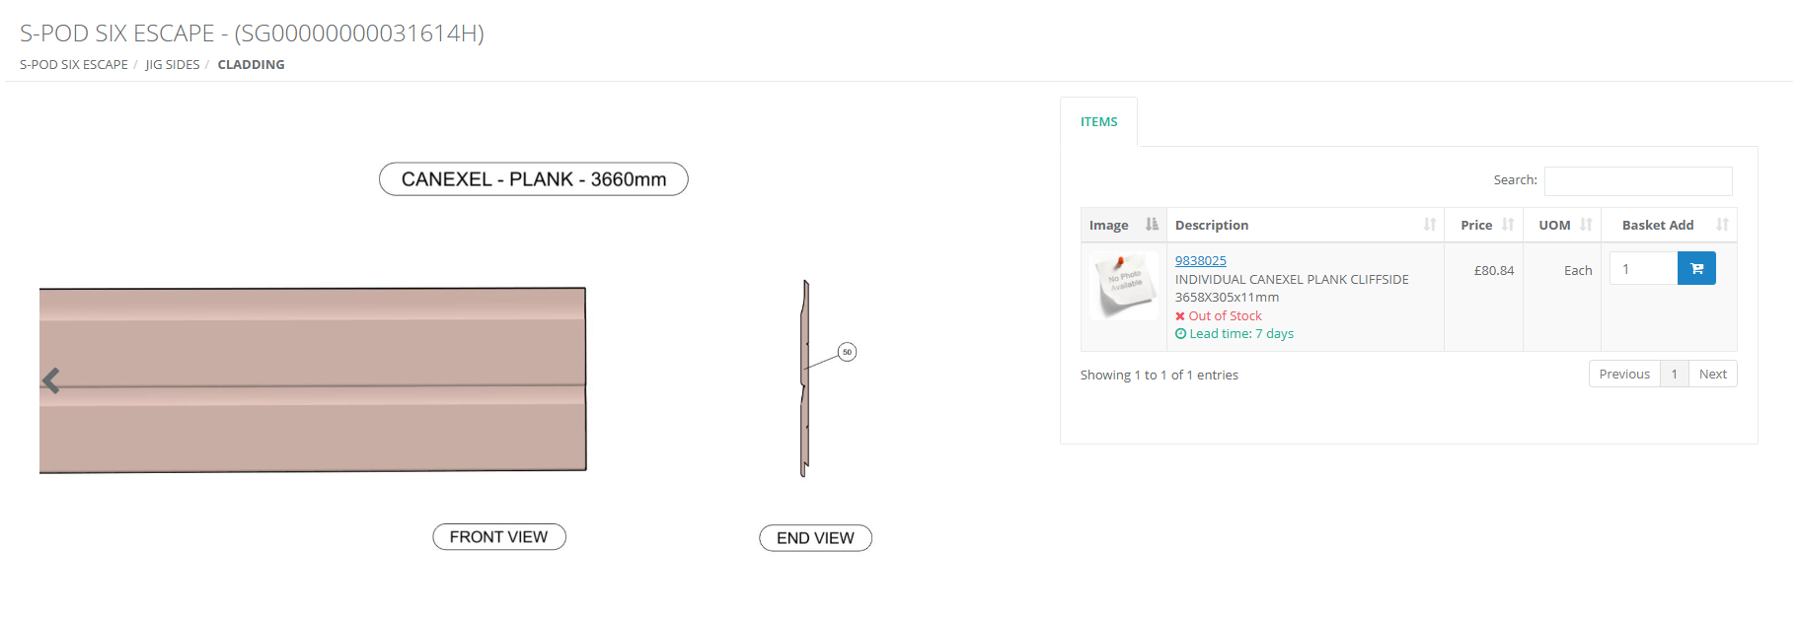
Task: Go back using the left chevron arrow
Action: tap(51, 380)
